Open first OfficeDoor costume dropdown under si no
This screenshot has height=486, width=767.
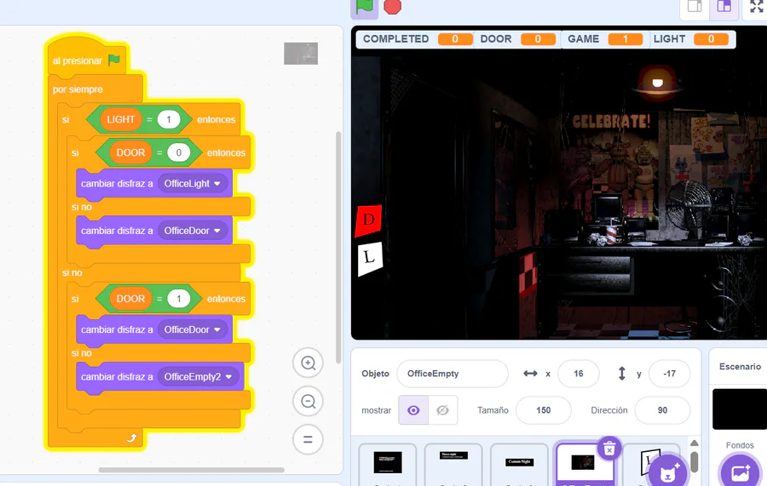tap(193, 231)
